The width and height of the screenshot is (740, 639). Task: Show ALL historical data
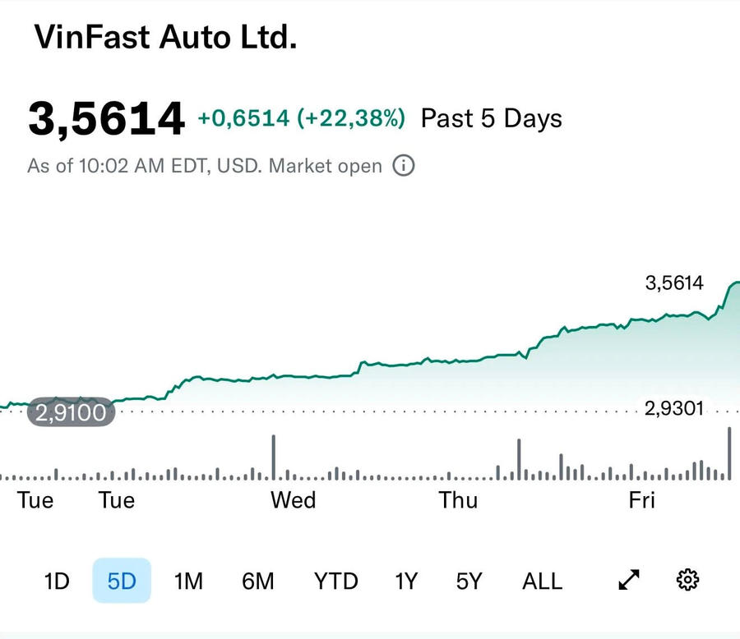pos(543,582)
